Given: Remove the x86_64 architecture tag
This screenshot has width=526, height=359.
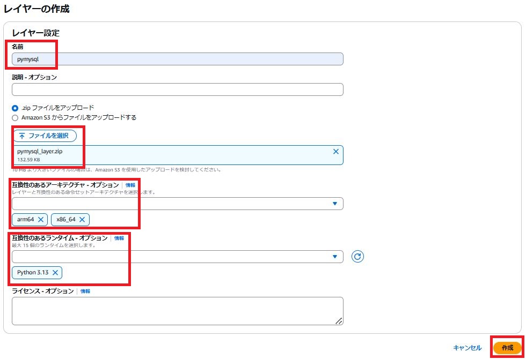Looking at the screenshot, I should (x=82, y=220).
